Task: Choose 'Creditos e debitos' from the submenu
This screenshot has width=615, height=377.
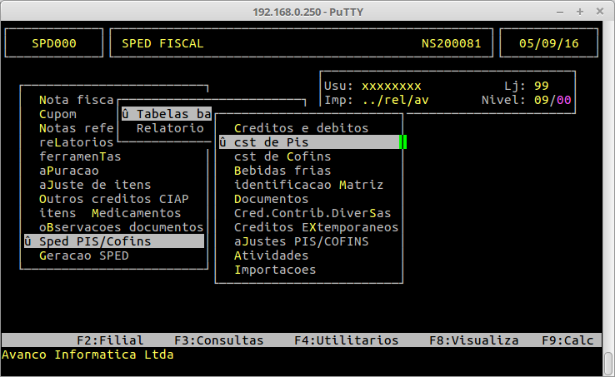Action: pos(301,128)
